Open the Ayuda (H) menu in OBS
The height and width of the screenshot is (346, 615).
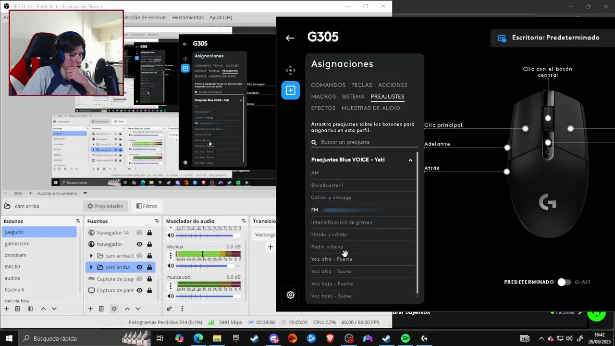[221, 17]
